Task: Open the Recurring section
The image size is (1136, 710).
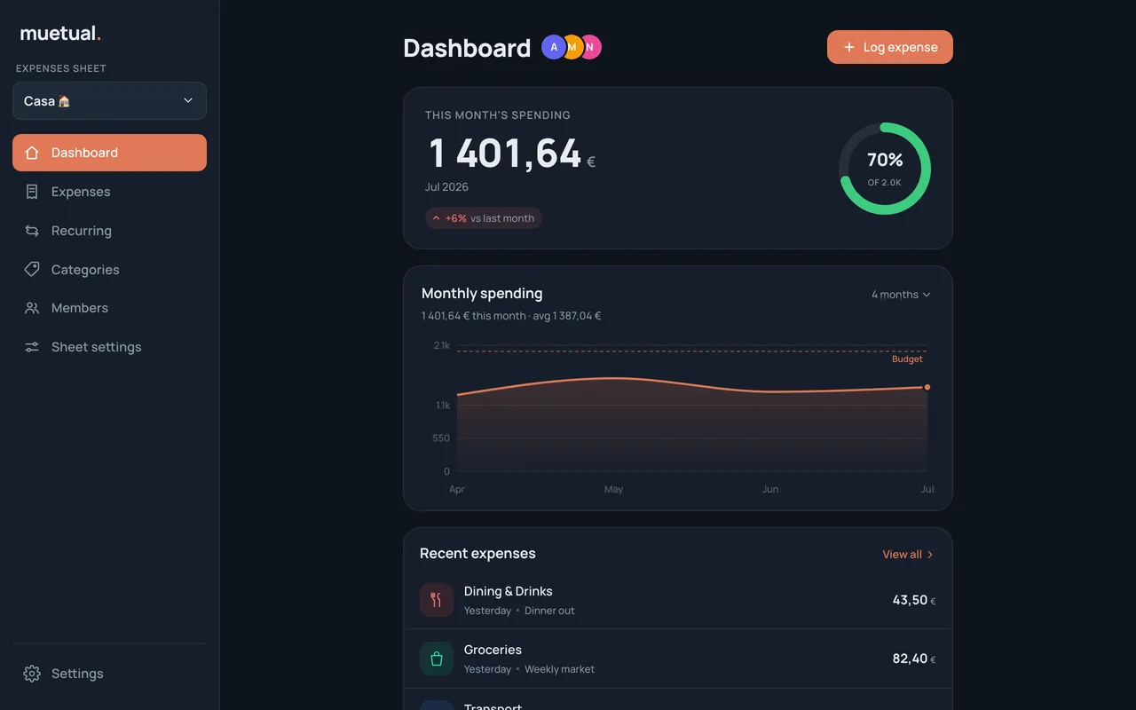Action: pyautogui.click(x=109, y=231)
